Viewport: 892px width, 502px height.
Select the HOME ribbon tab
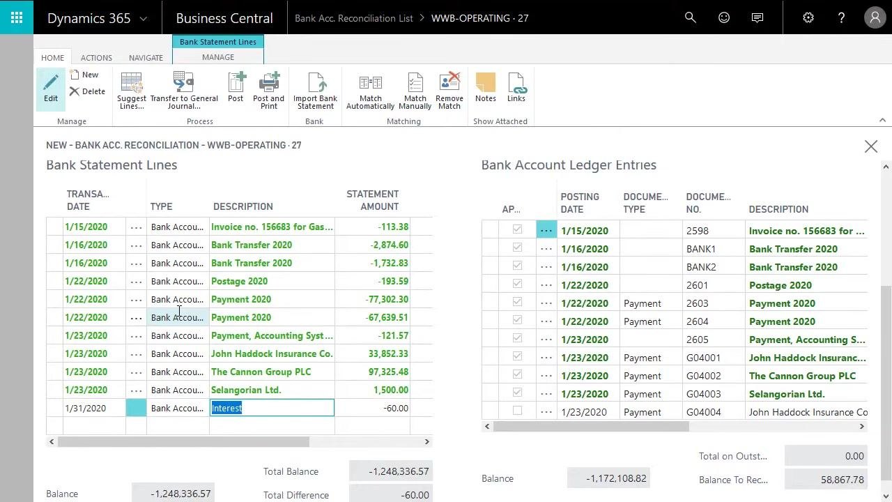click(x=52, y=58)
